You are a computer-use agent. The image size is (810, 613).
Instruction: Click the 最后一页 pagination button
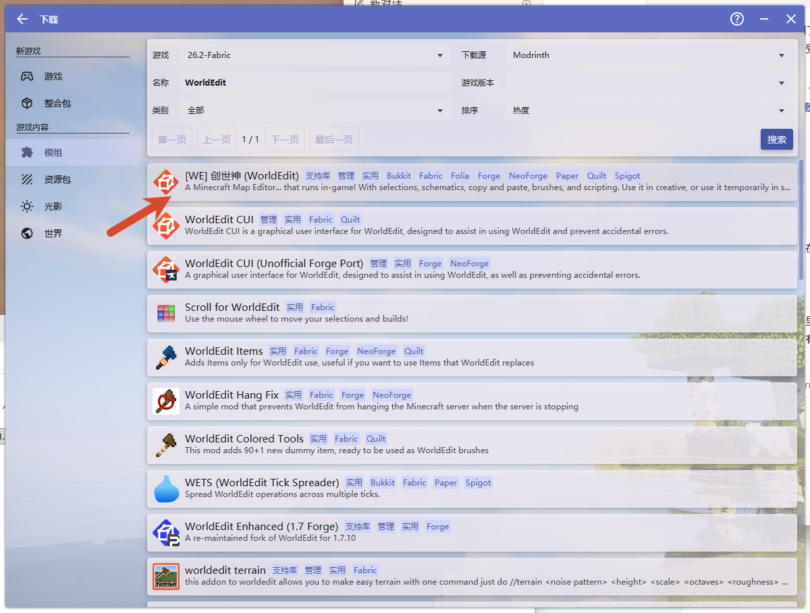pyautogui.click(x=334, y=140)
